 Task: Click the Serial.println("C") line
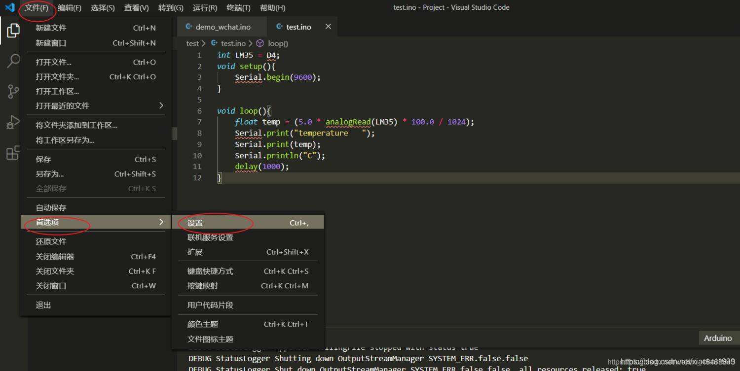point(280,155)
